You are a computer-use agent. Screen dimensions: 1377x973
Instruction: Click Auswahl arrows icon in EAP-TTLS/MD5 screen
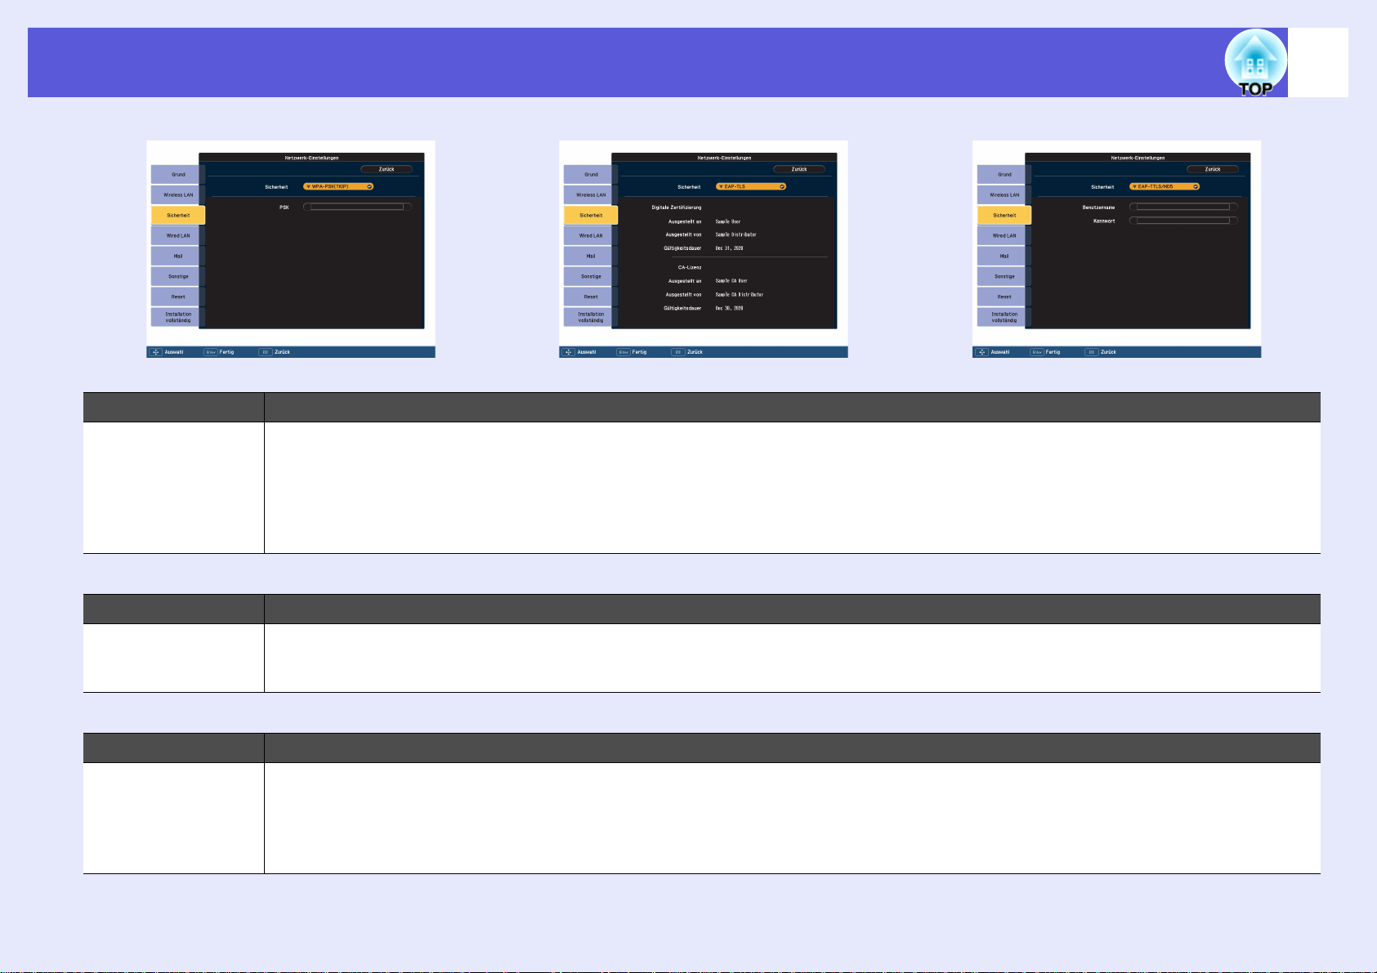[981, 352]
